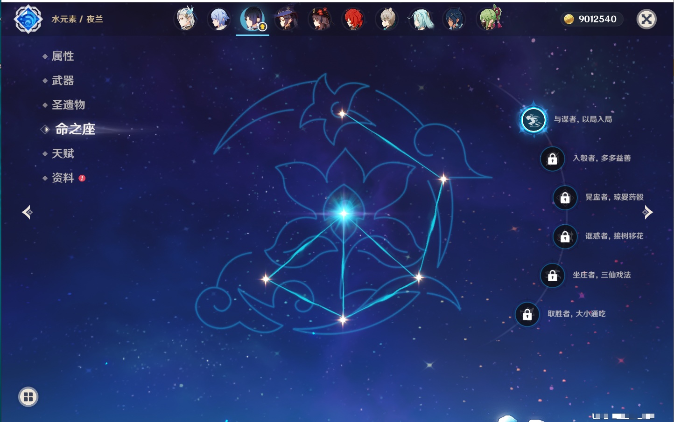
Task: Go to previous character with left arrow
Action: [x=28, y=212]
